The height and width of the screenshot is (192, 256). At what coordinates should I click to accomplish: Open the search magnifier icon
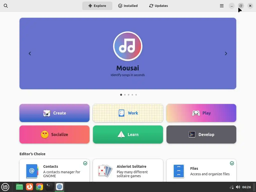point(6,6)
